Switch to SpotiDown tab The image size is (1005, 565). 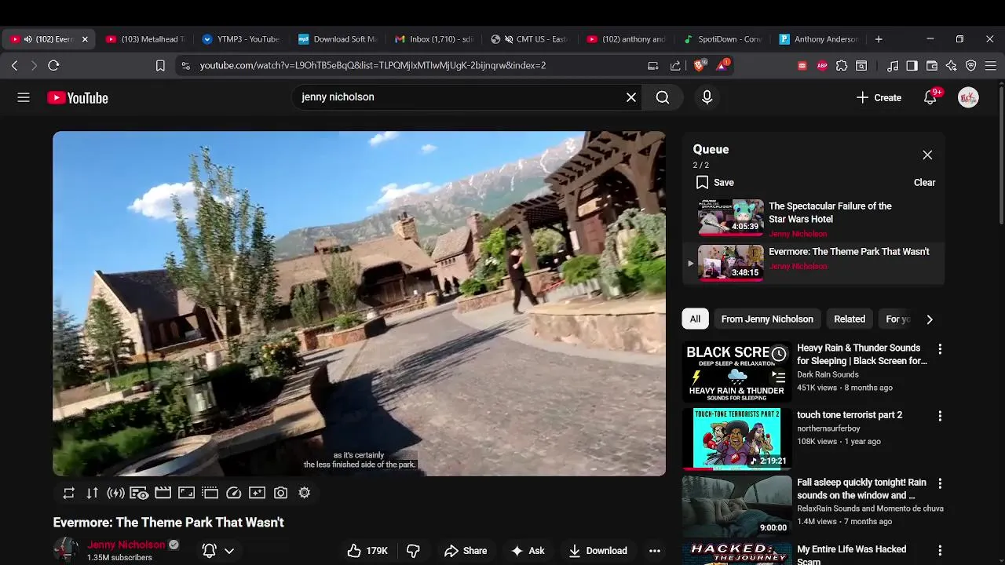click(x=723, y=39)
